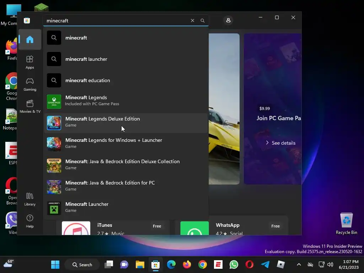Open Opera browser from the taskbar
The height and width of the screenshot is (273, 364).
[250, 264]
